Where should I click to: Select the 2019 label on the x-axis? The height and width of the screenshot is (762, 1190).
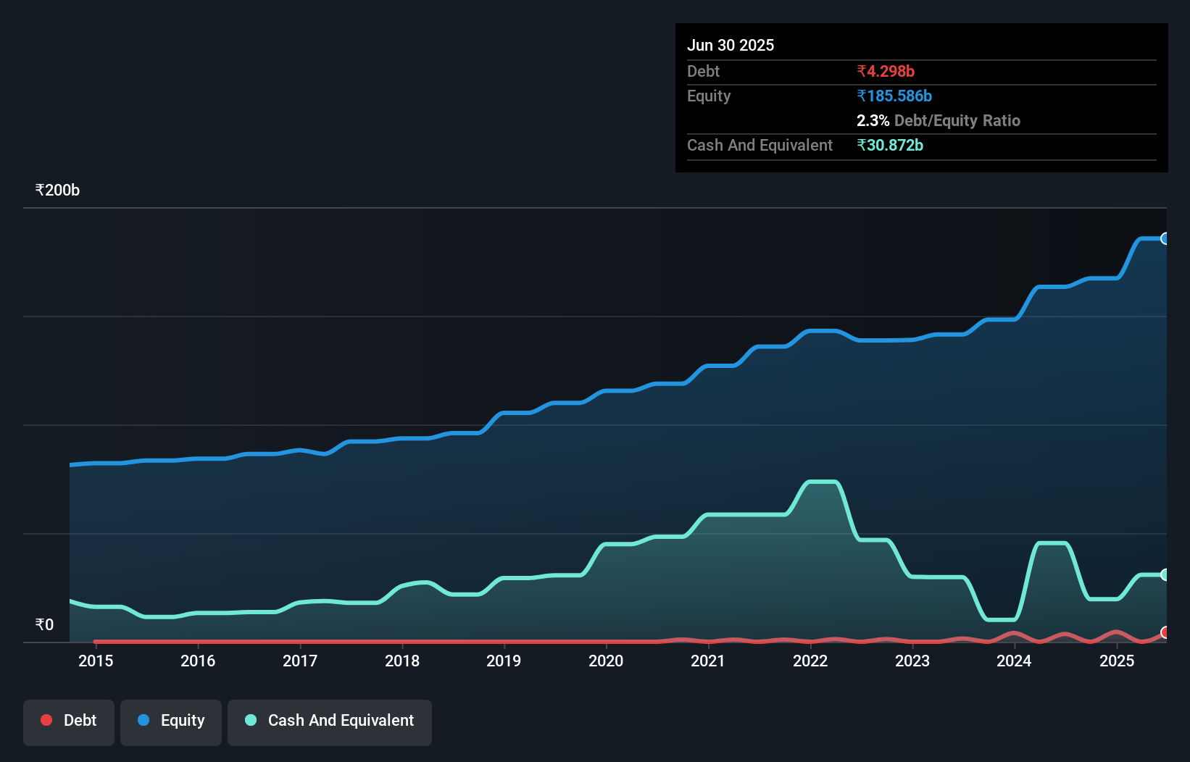coord(504,661)
